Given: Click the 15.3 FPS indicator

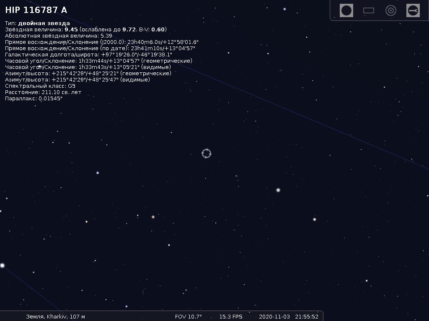Looking at the screenshot, I should pos(231,316).
